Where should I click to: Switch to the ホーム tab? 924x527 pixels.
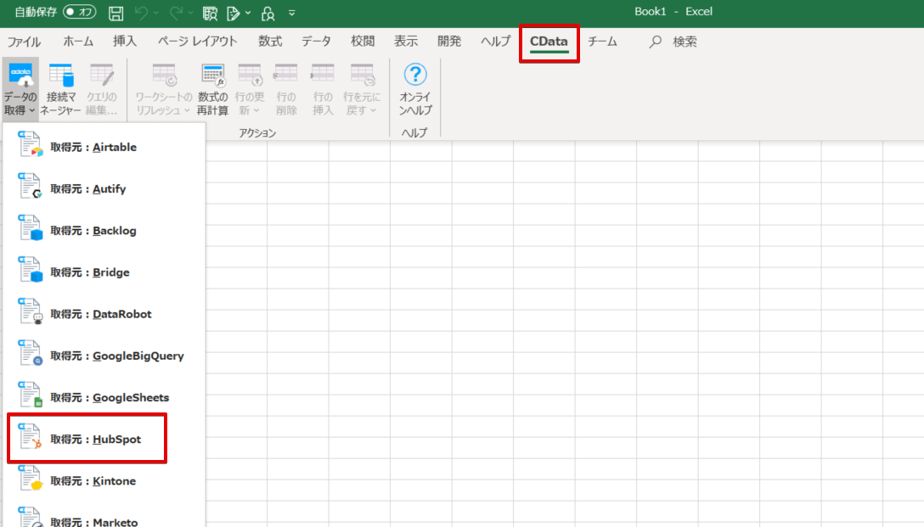click(78, 42)
